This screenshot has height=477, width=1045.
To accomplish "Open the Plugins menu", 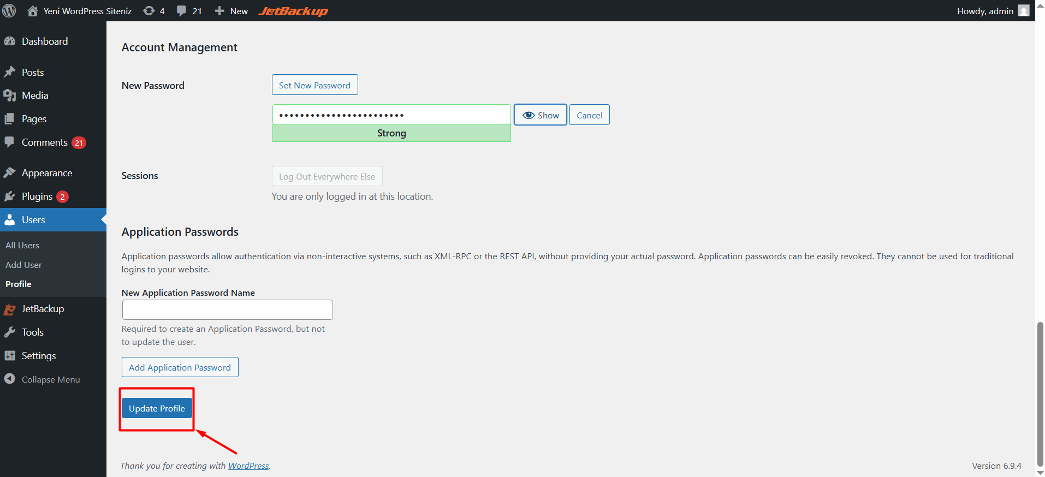I will click(x=37, y=196).
